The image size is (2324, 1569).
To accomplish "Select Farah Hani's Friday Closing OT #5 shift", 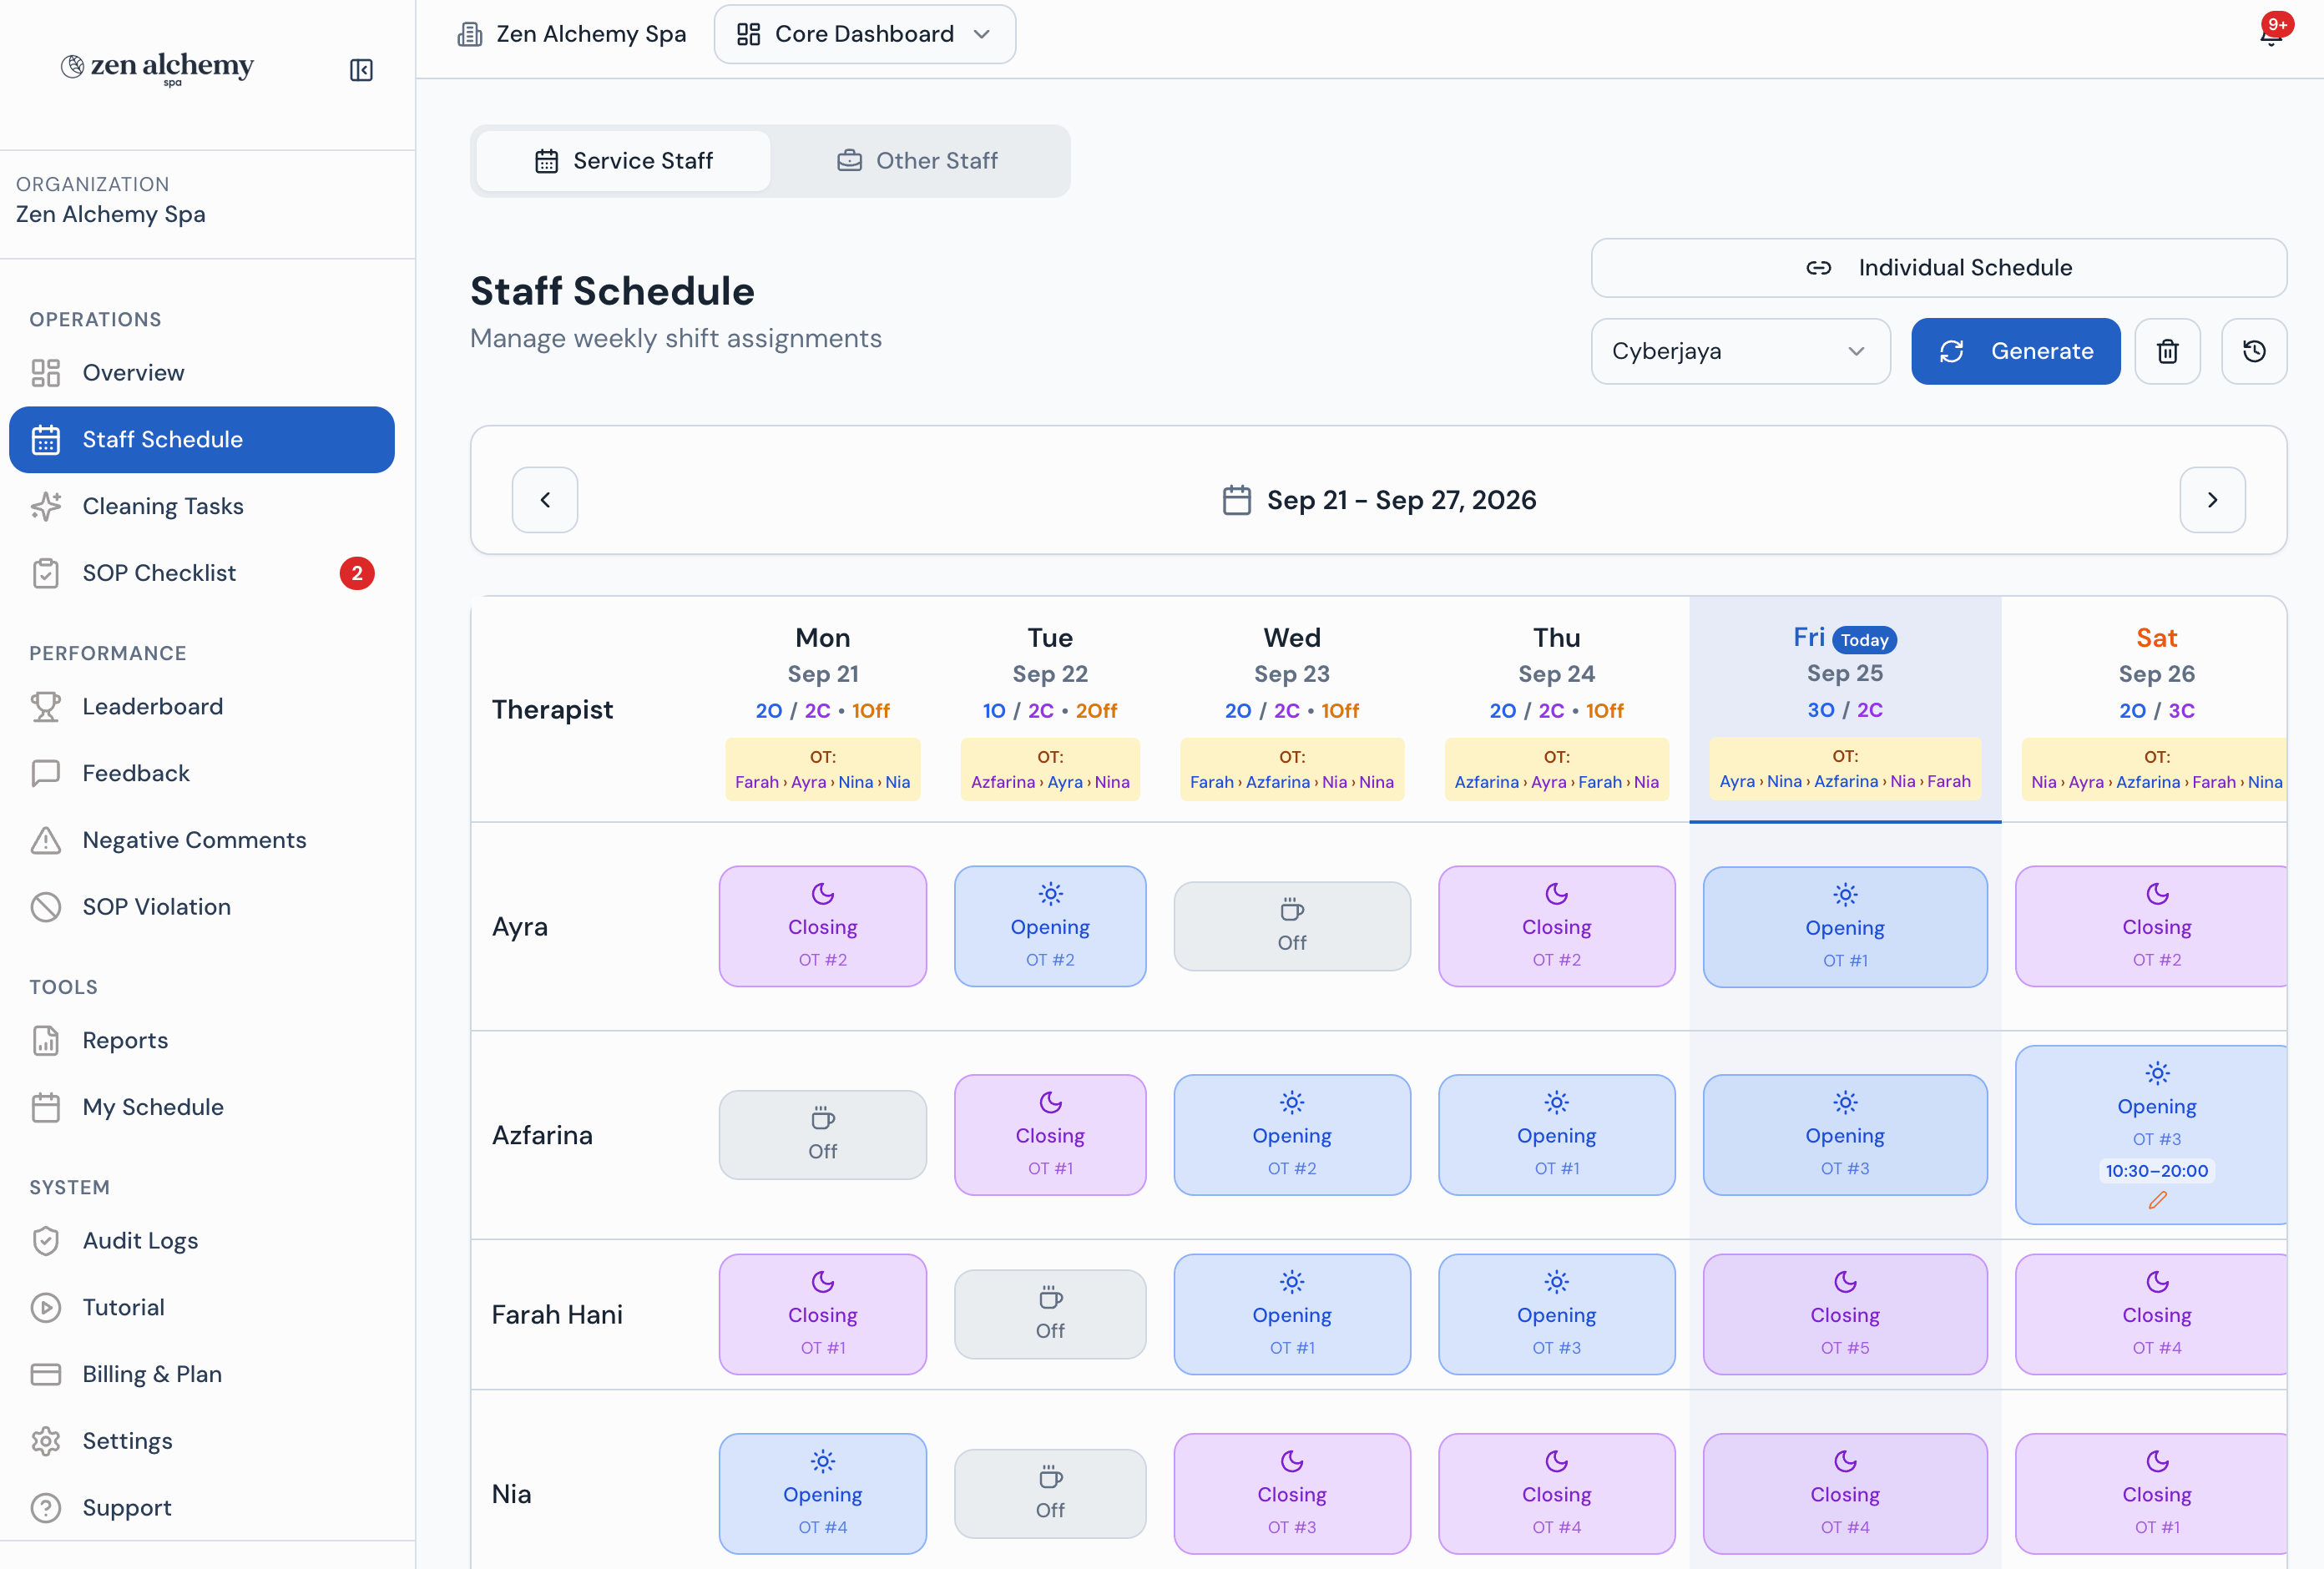I will 1845,1315.
